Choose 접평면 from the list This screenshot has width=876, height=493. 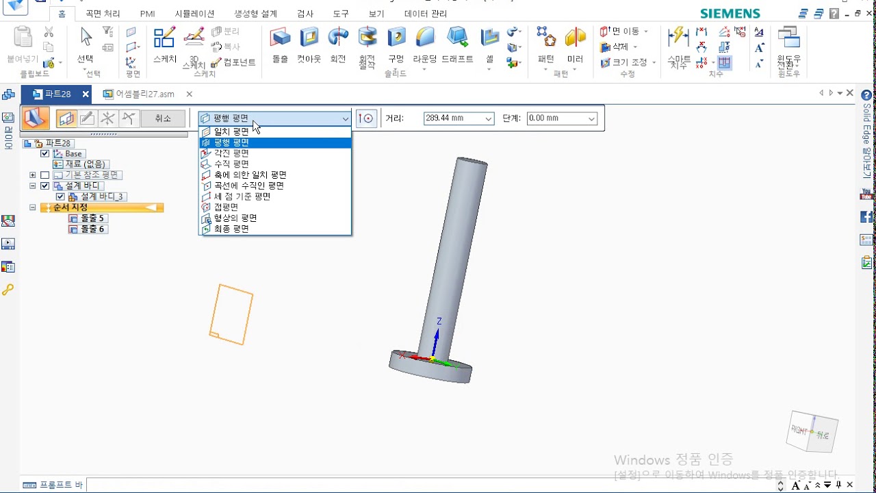(275, 207)
